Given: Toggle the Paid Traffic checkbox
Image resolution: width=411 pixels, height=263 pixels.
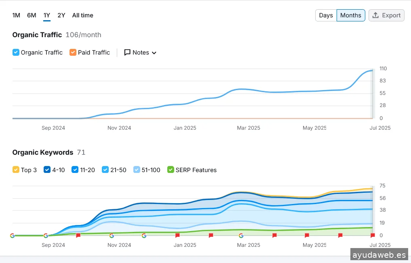Looking at the screenshot, I should (x=73, y=53).
